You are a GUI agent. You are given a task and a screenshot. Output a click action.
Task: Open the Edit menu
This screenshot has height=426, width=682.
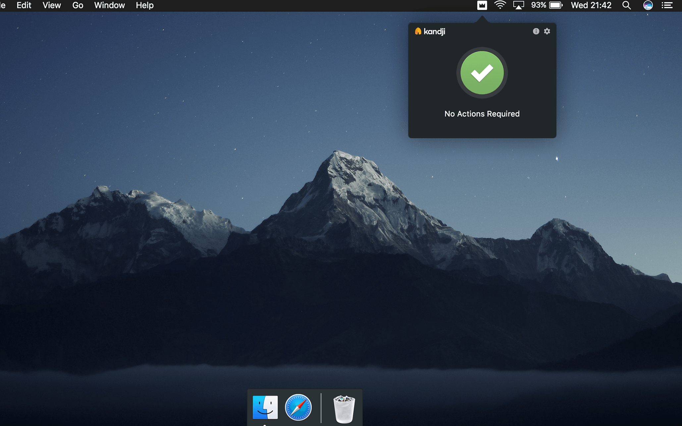point(24,5)
